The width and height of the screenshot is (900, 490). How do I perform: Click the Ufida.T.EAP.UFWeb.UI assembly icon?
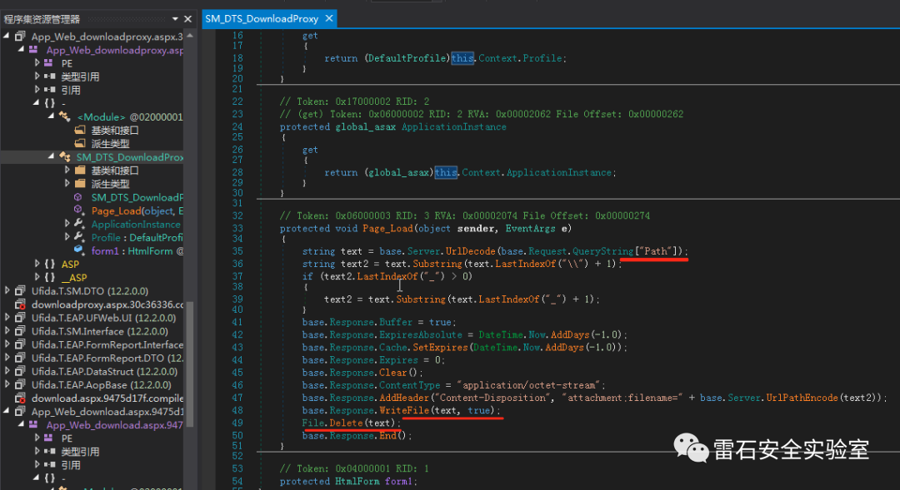point(20,318)
